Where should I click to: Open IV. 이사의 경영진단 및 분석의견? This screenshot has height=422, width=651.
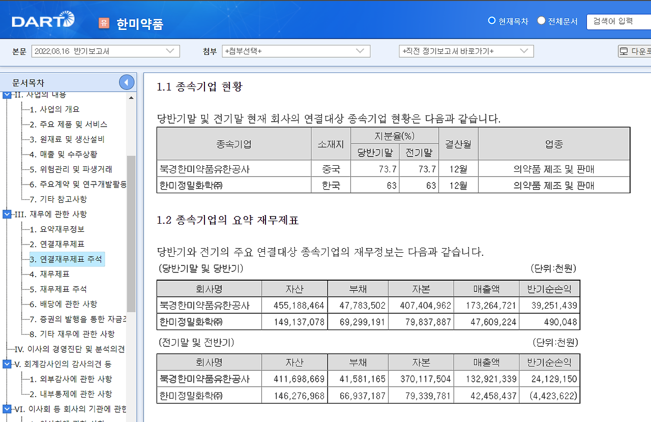[x=70, y=349]
